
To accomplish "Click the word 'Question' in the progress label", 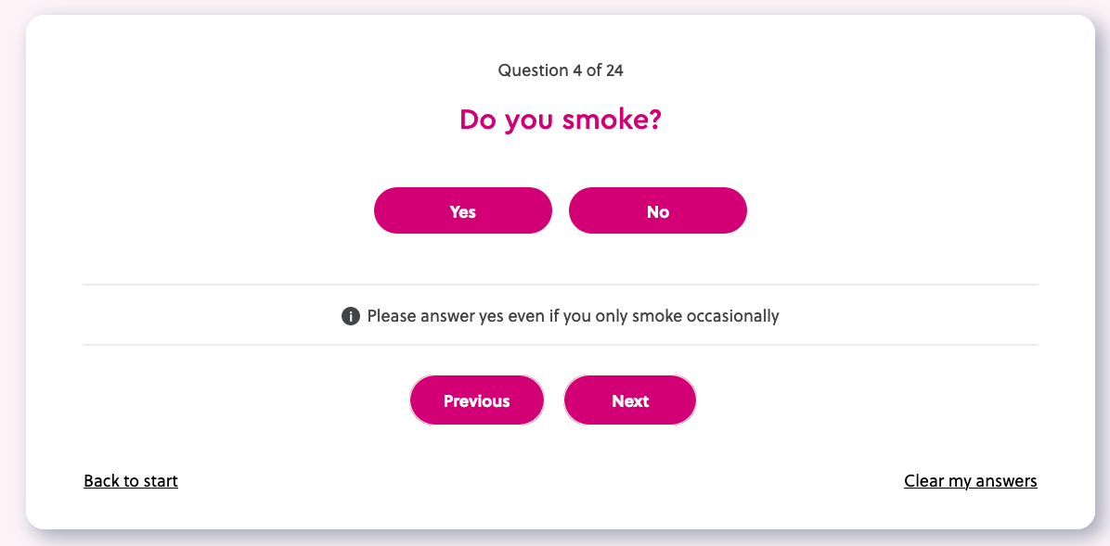I will [533, 70].
